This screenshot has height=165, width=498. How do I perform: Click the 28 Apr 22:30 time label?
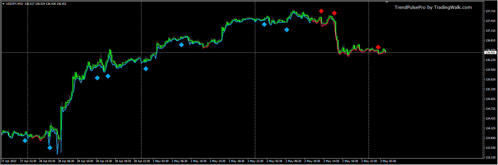pos(142,161)
